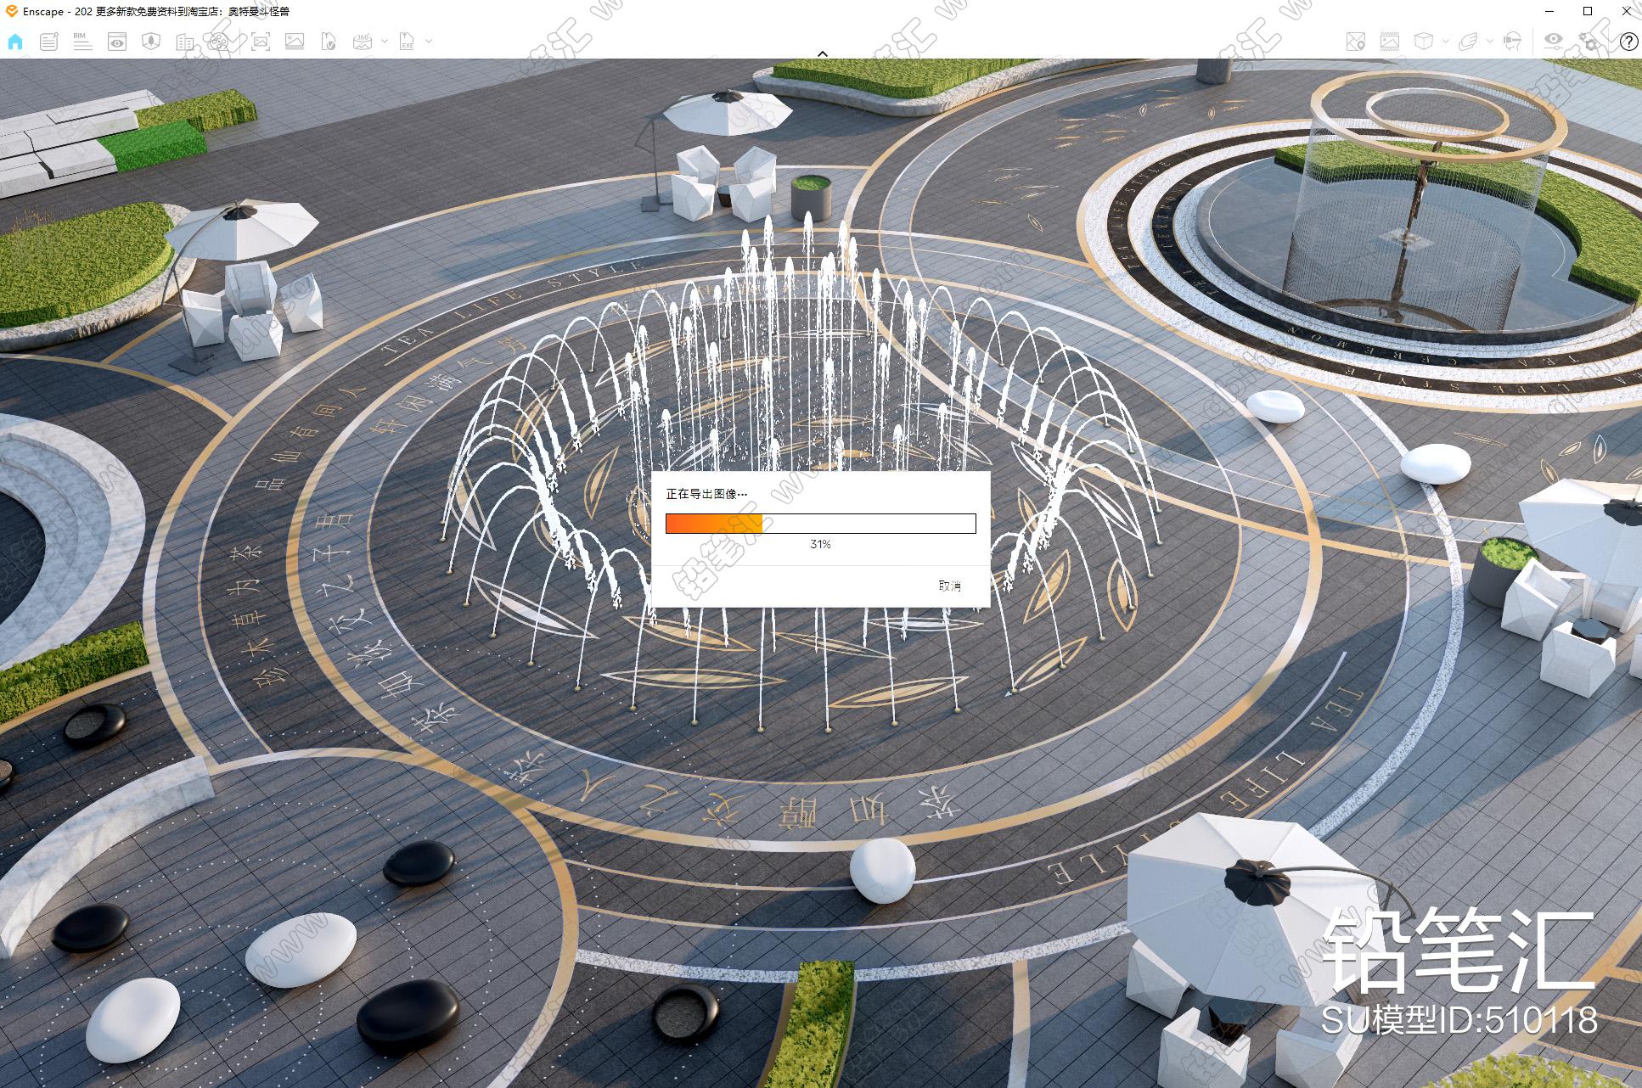Click the 360 panorama export icon
The image size is (1642, 1088).
(363, 42)
